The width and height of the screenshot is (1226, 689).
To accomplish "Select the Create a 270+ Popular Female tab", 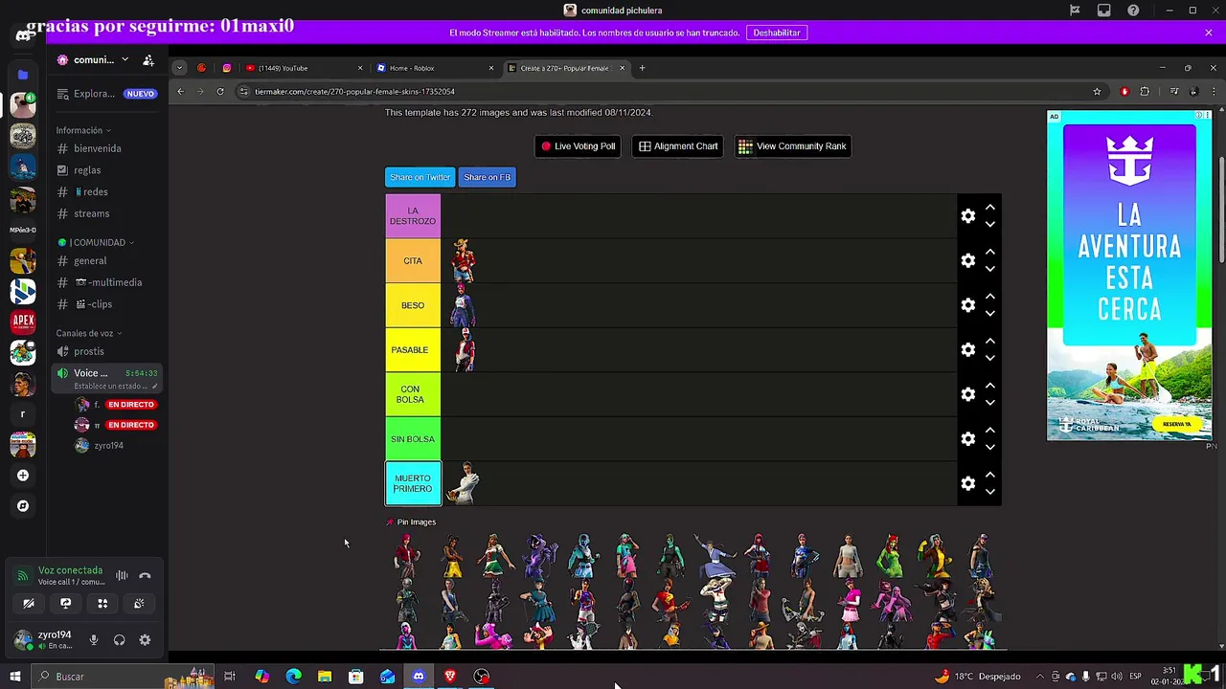I will click(566, 68).
